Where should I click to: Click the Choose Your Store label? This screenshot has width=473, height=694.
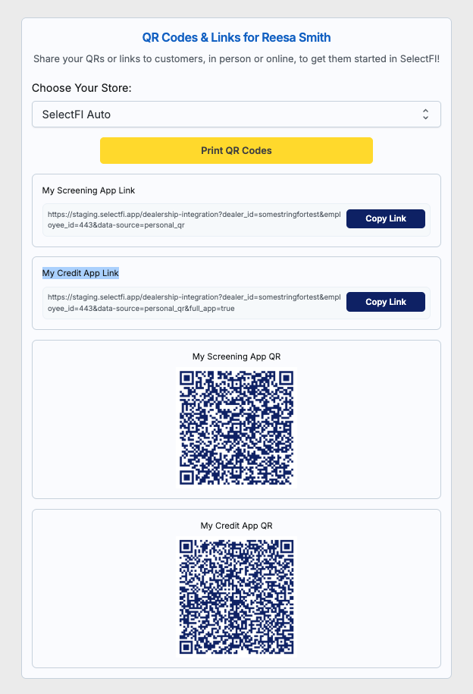81,88
